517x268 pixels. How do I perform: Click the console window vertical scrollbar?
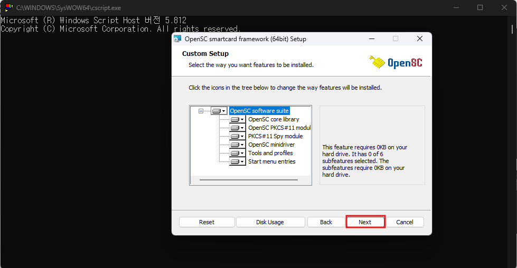pyautogui.click(x=512, y=29)
